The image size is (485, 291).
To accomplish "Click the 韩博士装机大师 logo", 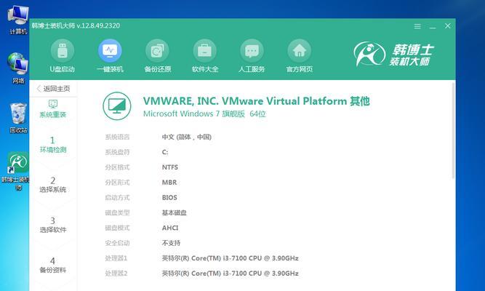I will [x=394, y=54].
